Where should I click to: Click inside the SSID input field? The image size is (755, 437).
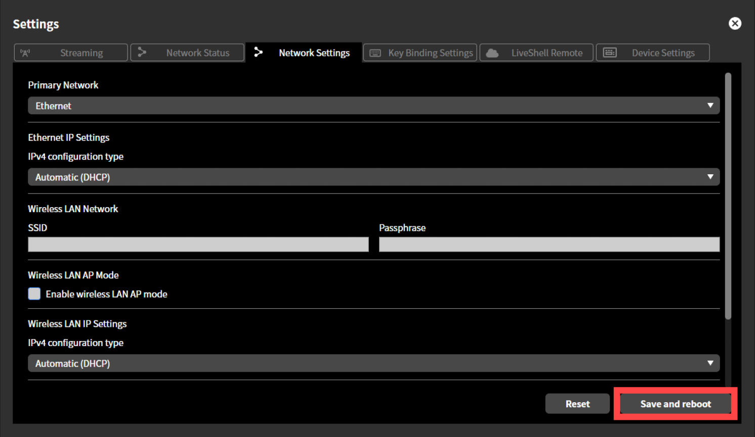pyautogui.click(x=197, y=244)
